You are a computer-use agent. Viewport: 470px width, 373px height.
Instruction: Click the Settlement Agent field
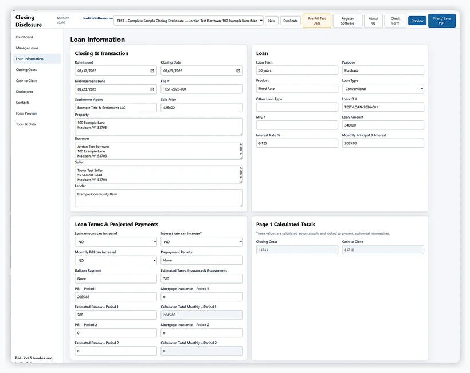pyautogui.click(x=116, y=108)
